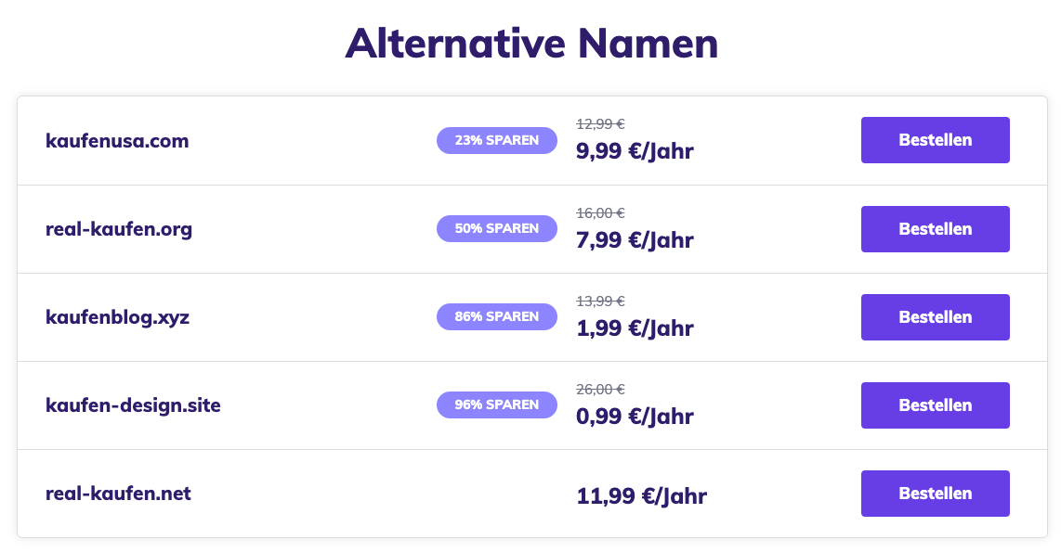Click the 0,99 €/Jahr price for kaufen-design.site
The image size is (1061, 552).
(634, 416)
